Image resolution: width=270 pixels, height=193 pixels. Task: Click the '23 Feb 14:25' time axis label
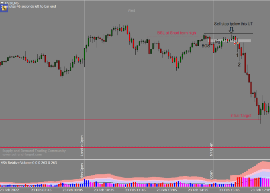click(198, 190)
